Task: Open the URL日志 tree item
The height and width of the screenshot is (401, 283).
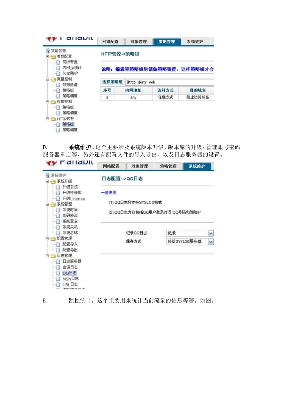Action: click(70, 284)
